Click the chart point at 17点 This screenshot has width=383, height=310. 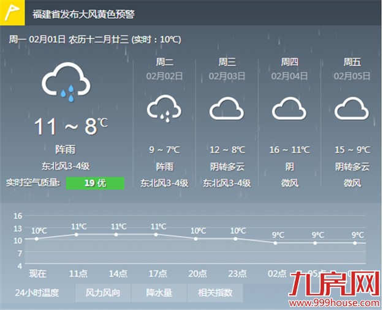point(156,234)
